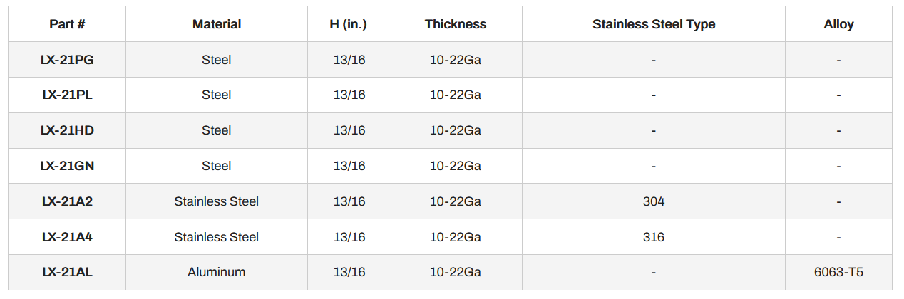Click the Material column header
904x299 pixels.
217,24
